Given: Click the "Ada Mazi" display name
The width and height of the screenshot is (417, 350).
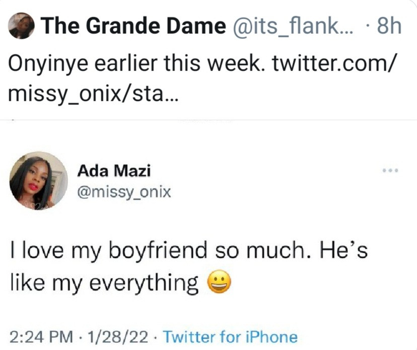Looking at the screenshot, I should tap(114, 171).
